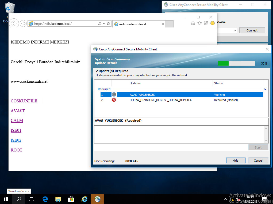The width and height of the screenshot is (273, 204).
Task: Select DOSYA_DIZINDEMI_DEGILSE_DOSYA_KOPYALA row
Action: point(182,100)
